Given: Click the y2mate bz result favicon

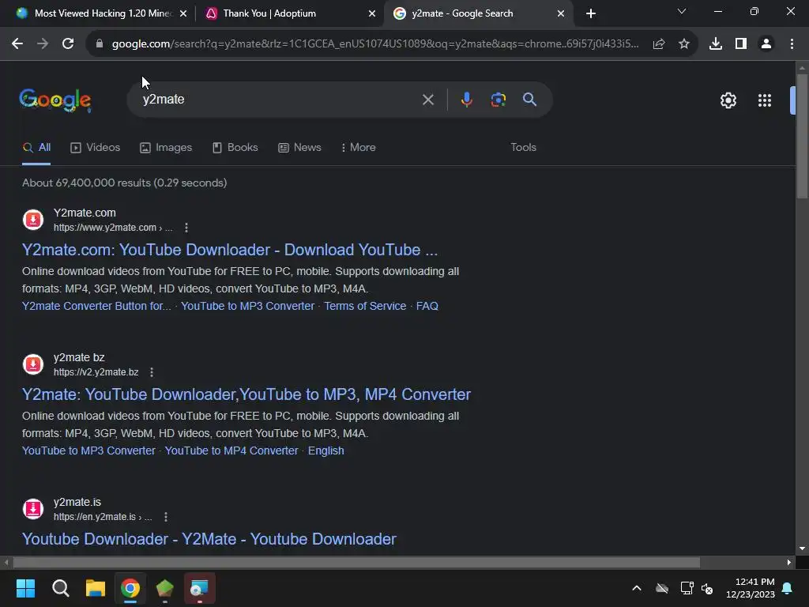Looking at the screenshot, I should pyautogui.click(x=33, y=364).
